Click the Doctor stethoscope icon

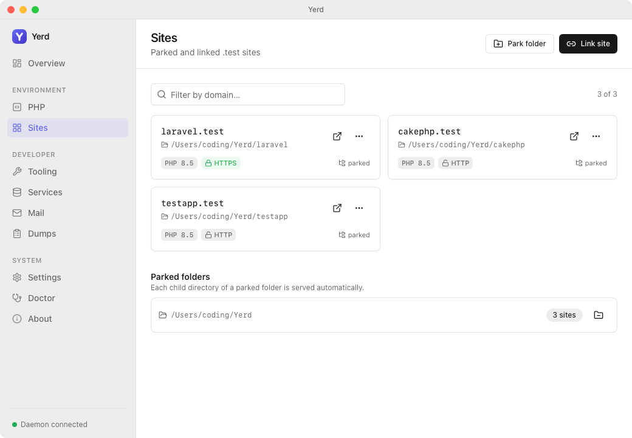(17, 298)
